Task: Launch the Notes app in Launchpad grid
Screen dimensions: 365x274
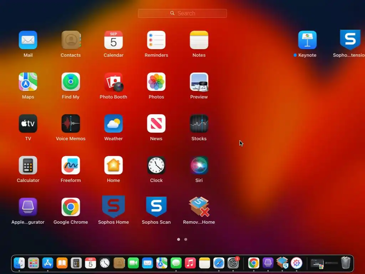Action: pyautogui.click(x=199, y=40)
